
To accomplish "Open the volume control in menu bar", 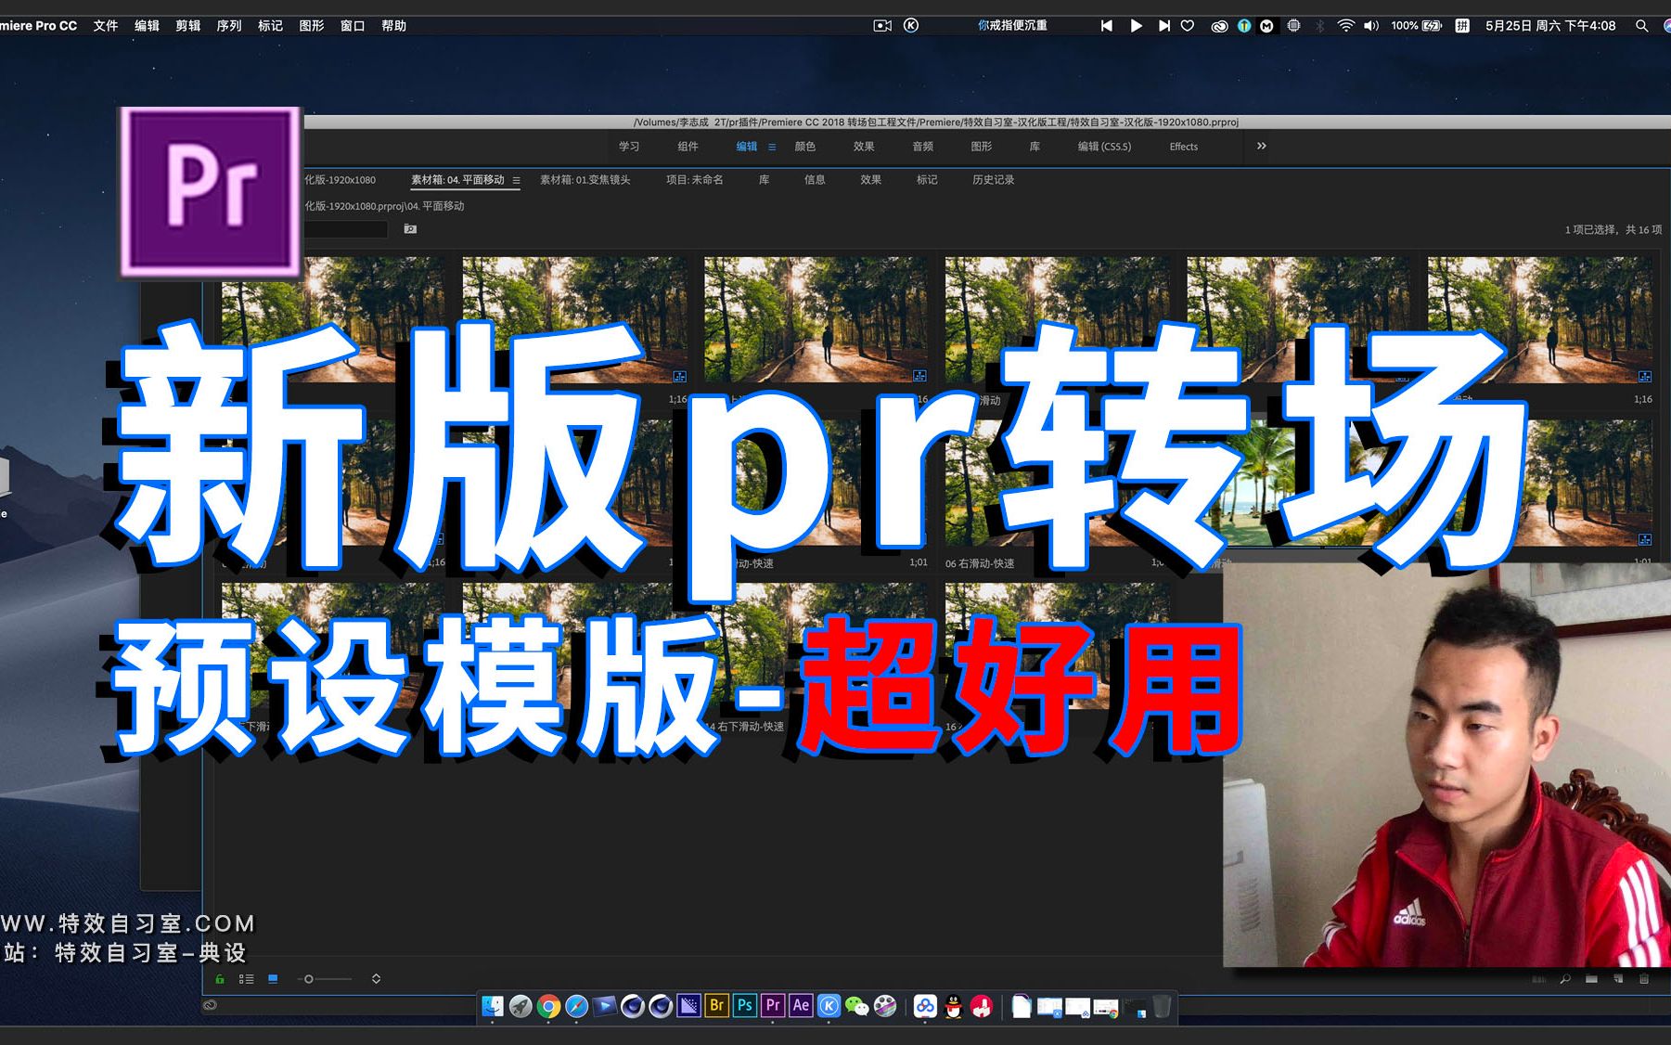I will [x=1371, y=26].
